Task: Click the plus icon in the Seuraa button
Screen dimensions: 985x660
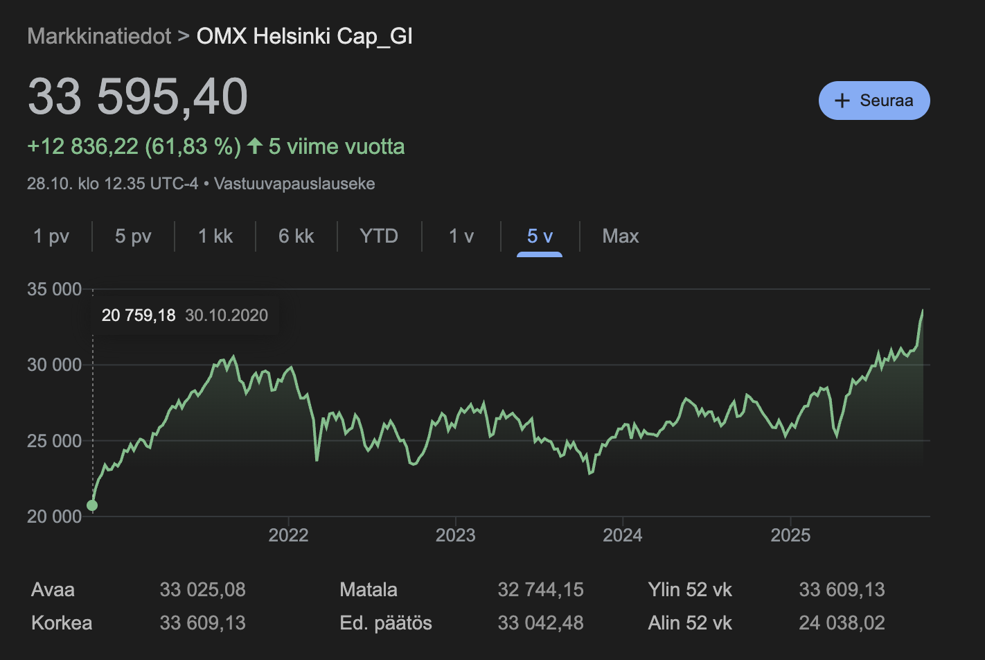Action: (x=842, y=101)
